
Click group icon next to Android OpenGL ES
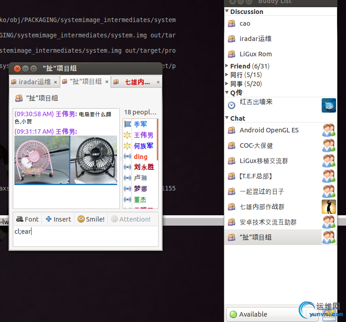232,130
